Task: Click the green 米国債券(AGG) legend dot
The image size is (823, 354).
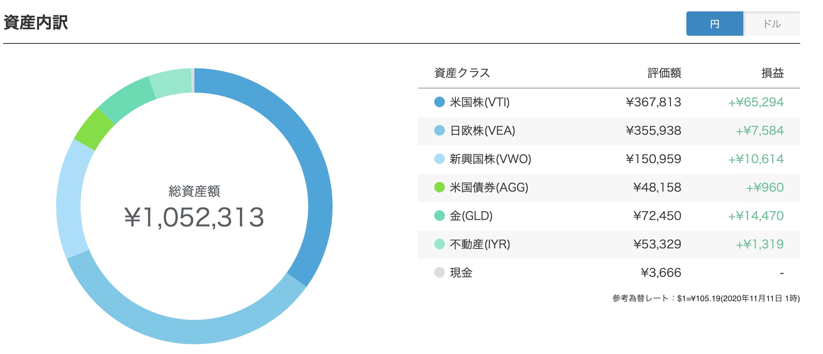Action: coord(440,187)
